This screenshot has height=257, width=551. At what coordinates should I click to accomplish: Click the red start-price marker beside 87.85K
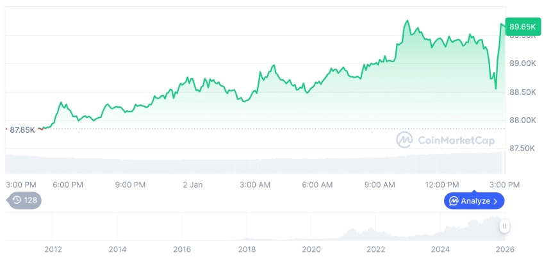click(6, 129)
